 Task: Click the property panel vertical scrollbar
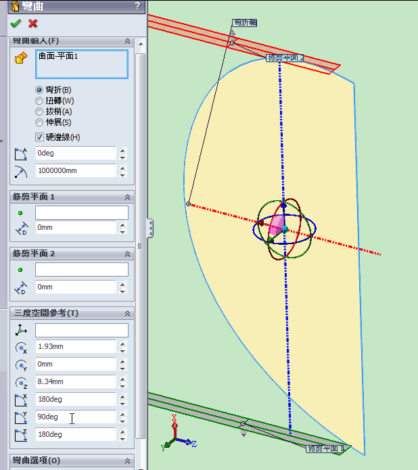pyautogui.click(x=140, y=245)
